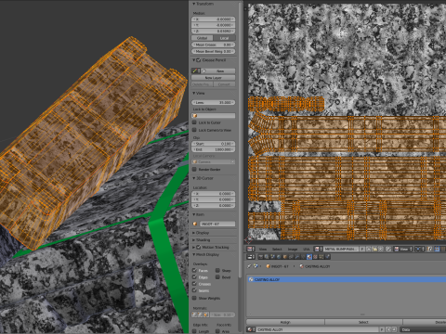The height and width of the screenshot is (334, 446).
Task: Switch transform orientation to Global
Action: pyautogui.click(x=203, y=38)
